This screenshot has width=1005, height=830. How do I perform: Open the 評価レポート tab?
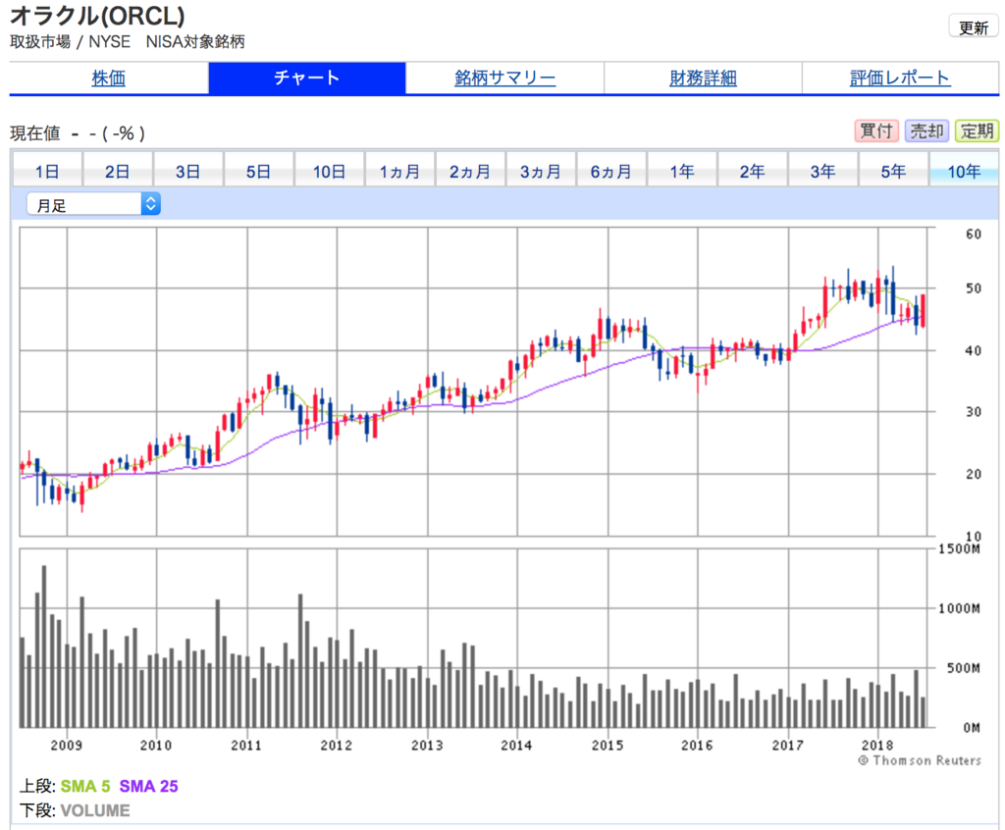pos(901,78)
